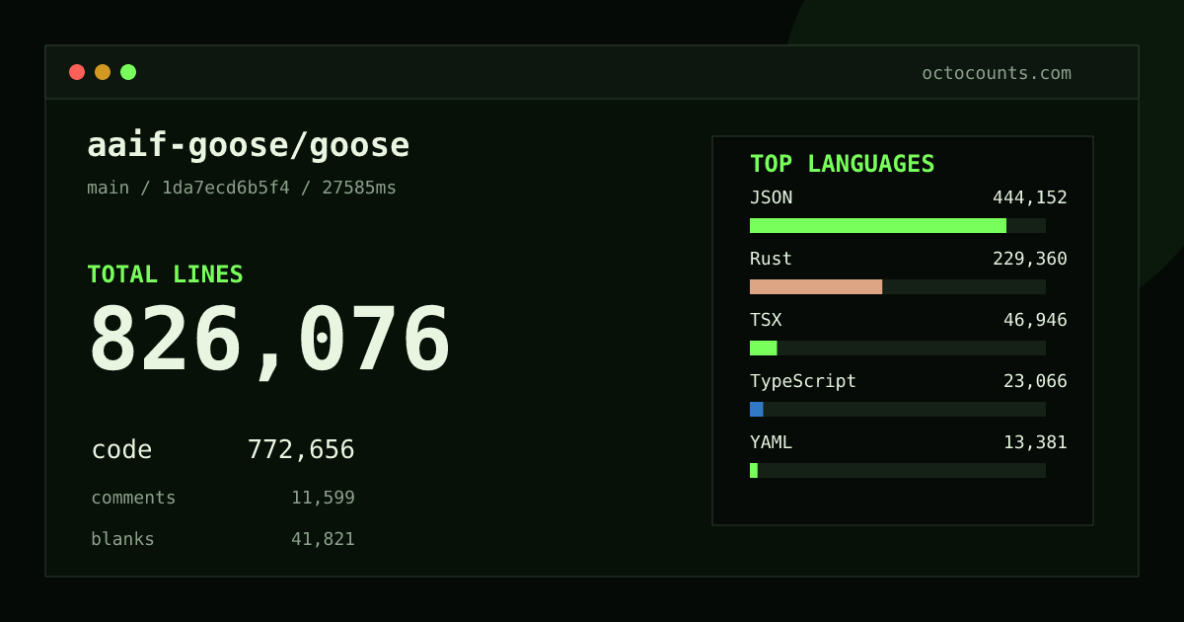Select the total 826,076 number
Viewport: 1184px width, 622px height.
tap(269, 341)
